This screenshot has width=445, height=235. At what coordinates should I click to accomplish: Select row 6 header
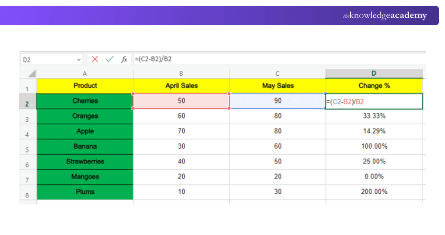[x=27, y=162]
